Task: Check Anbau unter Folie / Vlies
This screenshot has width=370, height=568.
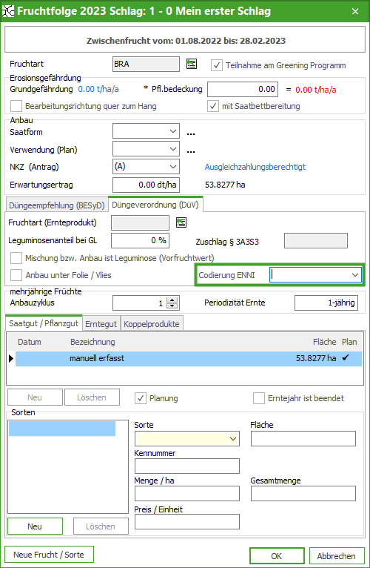Action: (16, 275)
